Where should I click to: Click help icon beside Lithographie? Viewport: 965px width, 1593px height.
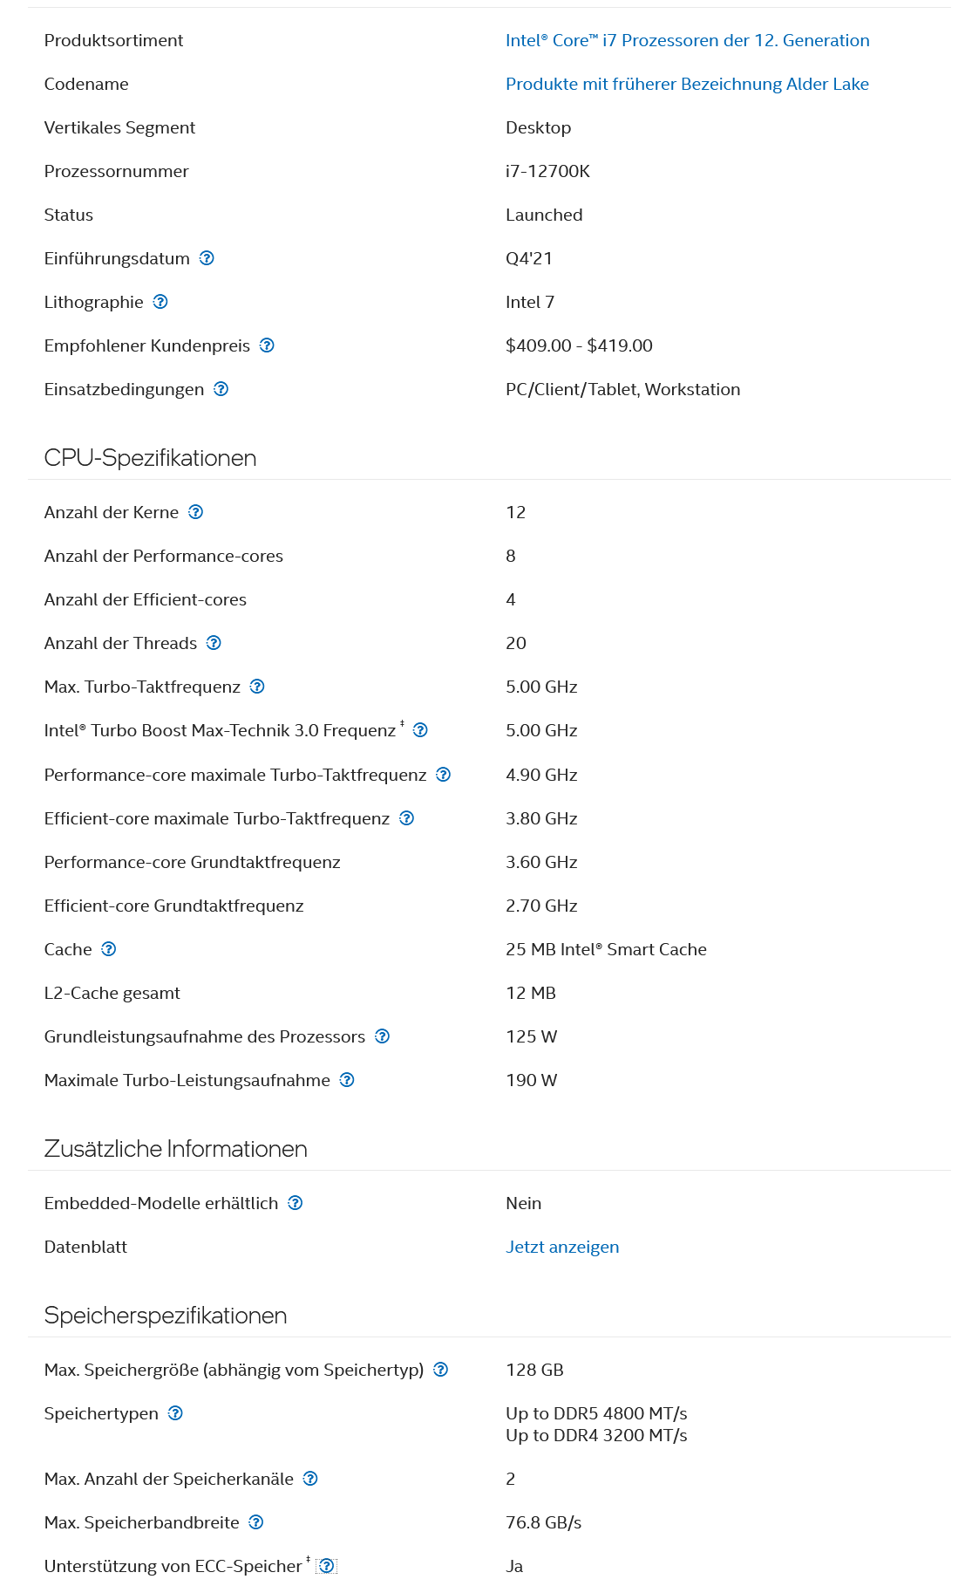(x=160, y=302)
